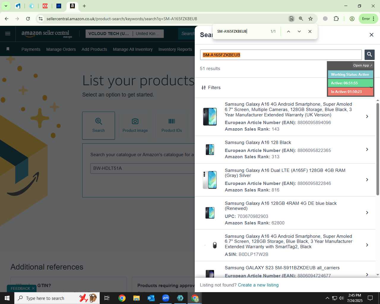Click the In Active 01:50:23 timer bar
The image size is (380, 304).
(350, 92)
